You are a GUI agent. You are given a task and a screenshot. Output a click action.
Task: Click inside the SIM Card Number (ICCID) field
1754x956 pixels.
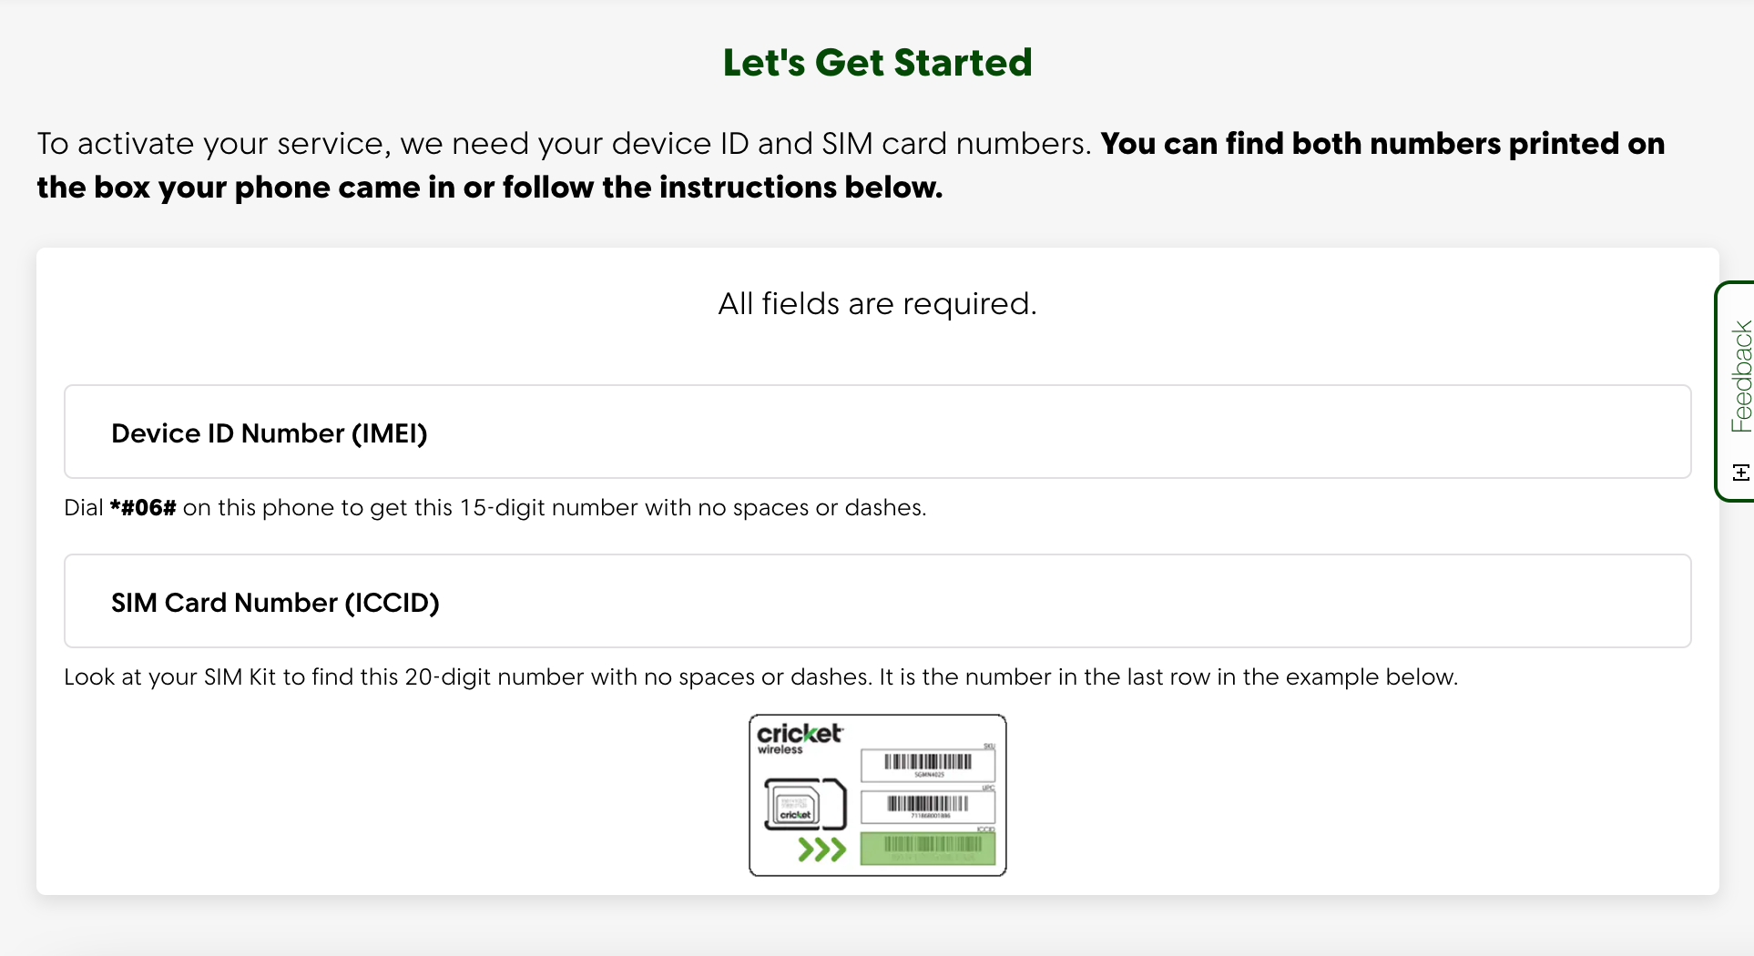click(874, 602)
